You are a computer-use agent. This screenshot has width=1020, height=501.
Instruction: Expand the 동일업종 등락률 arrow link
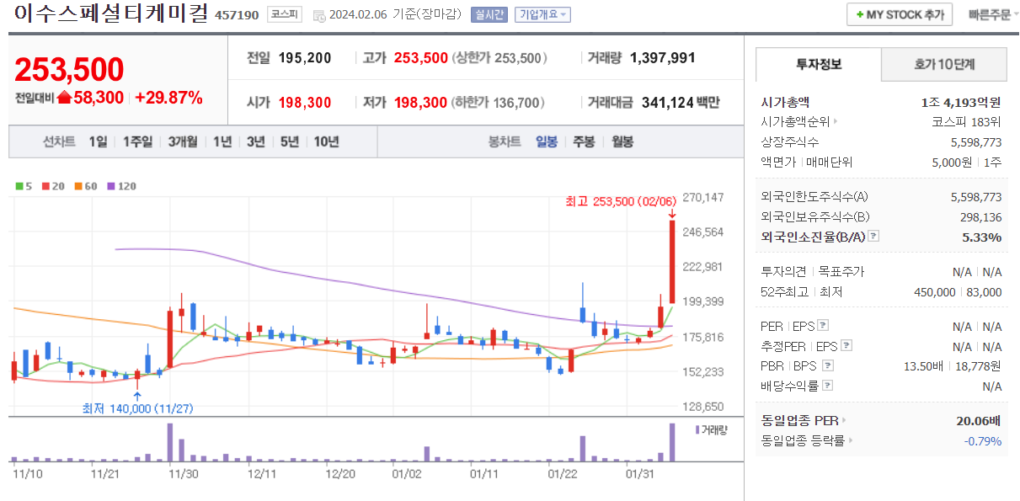(x=851, y=440)
